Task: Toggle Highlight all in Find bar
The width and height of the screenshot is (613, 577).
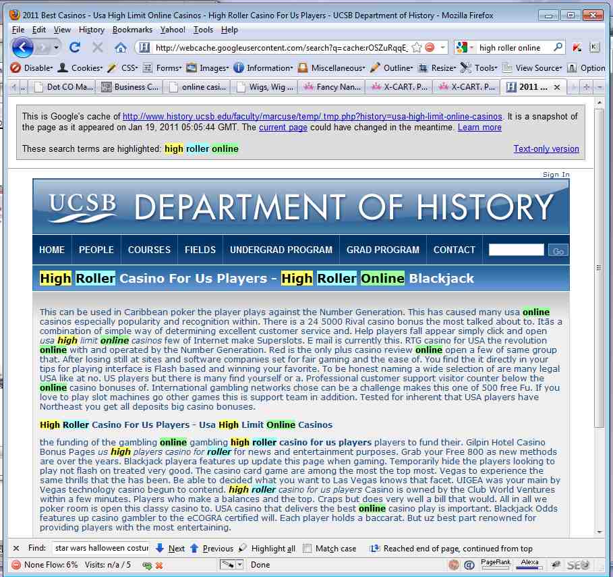Action: (267, 549)
